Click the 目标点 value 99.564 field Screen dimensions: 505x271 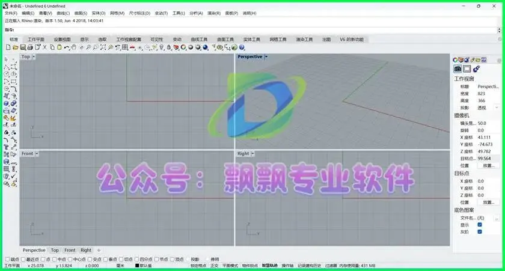(488, 159)
